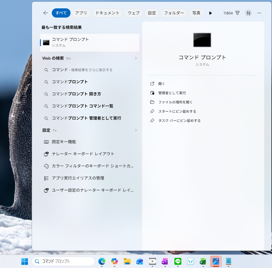
Task: Click ファイルの場所を開く action
Action: [x=175, y=102]
